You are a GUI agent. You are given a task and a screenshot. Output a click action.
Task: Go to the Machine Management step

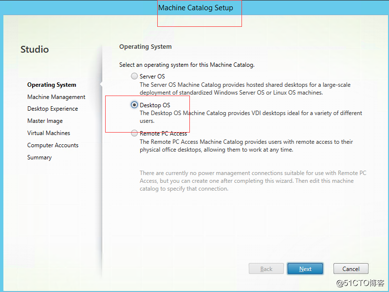[56, 97]
